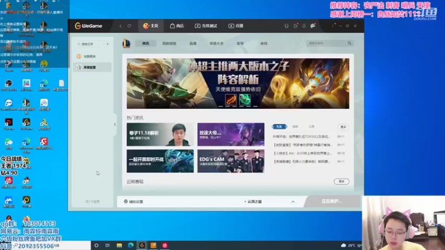Open the folder icon with red dot
445x250 pixels.
click(295, 26)
